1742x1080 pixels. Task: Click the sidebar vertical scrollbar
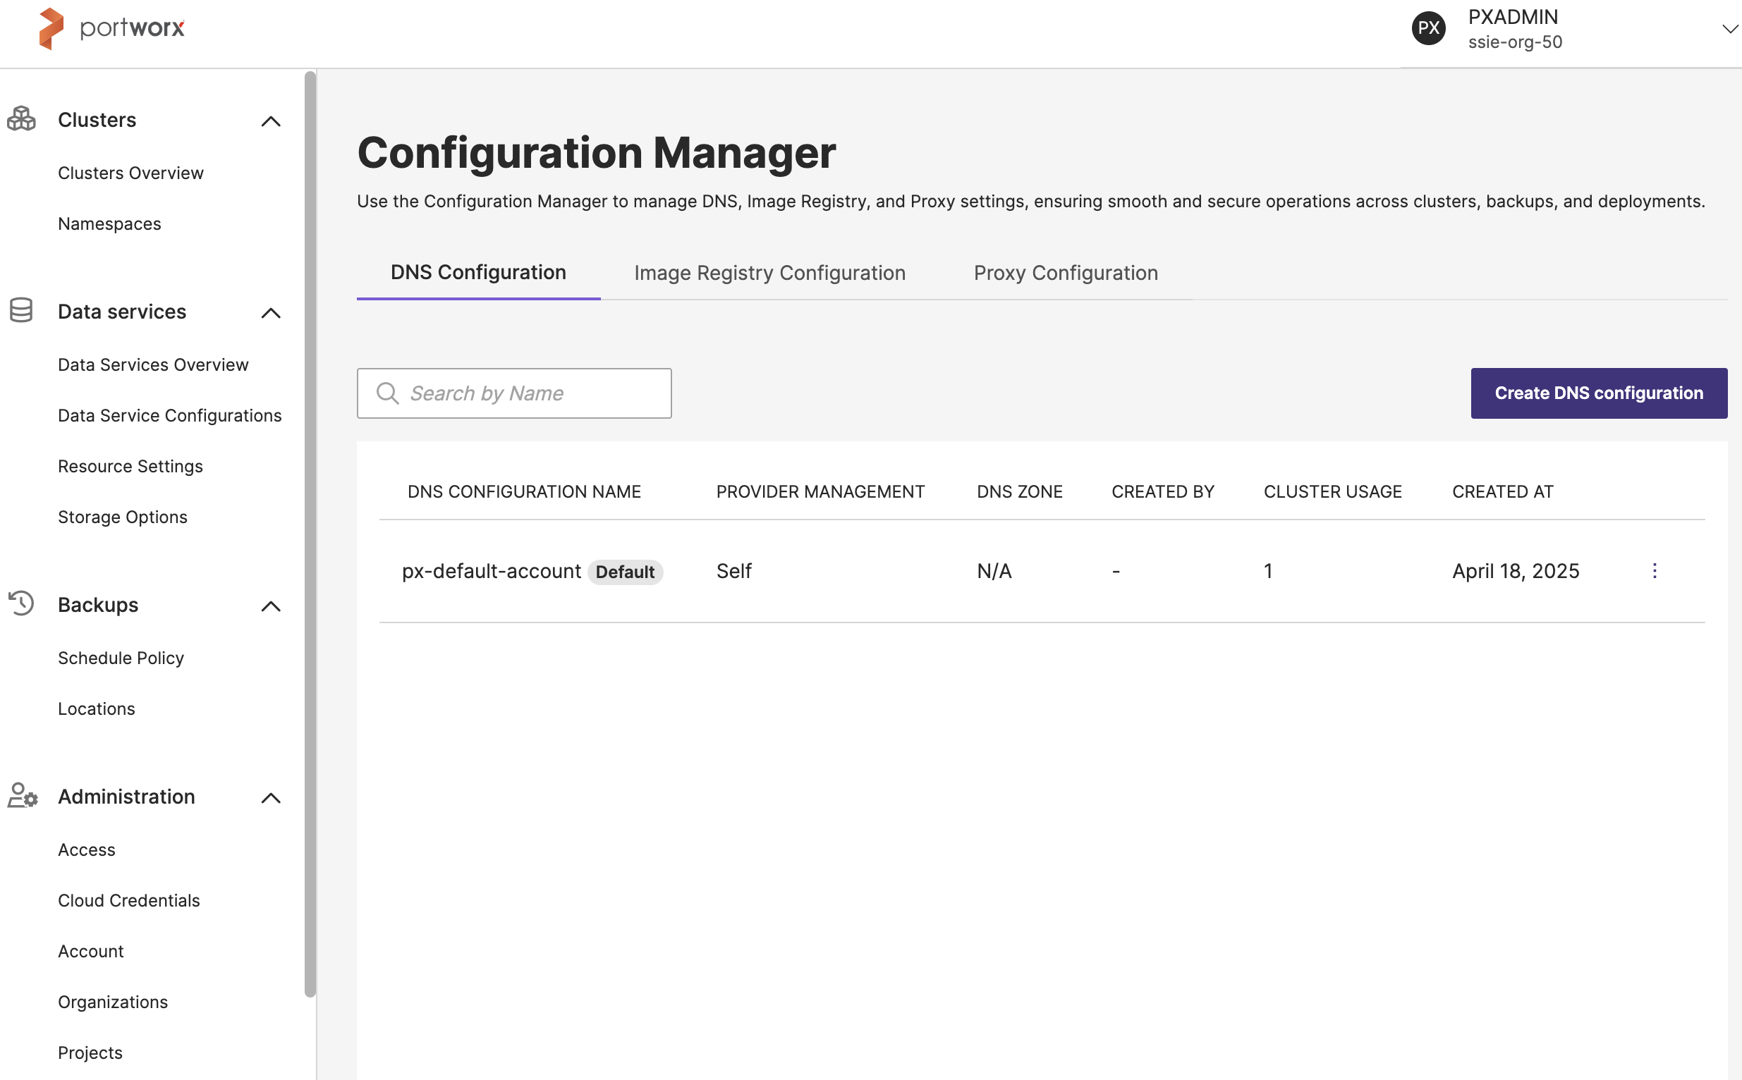coord(310,533)
